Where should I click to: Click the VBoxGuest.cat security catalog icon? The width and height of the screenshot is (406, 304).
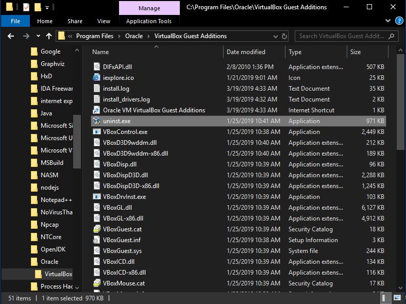point(96,229)
